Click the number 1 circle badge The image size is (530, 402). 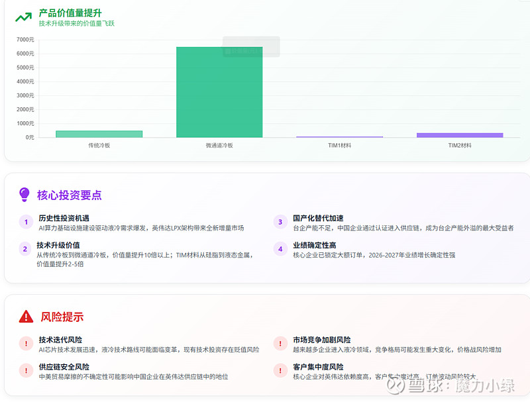pyautogui.click(x=26, y=222)
